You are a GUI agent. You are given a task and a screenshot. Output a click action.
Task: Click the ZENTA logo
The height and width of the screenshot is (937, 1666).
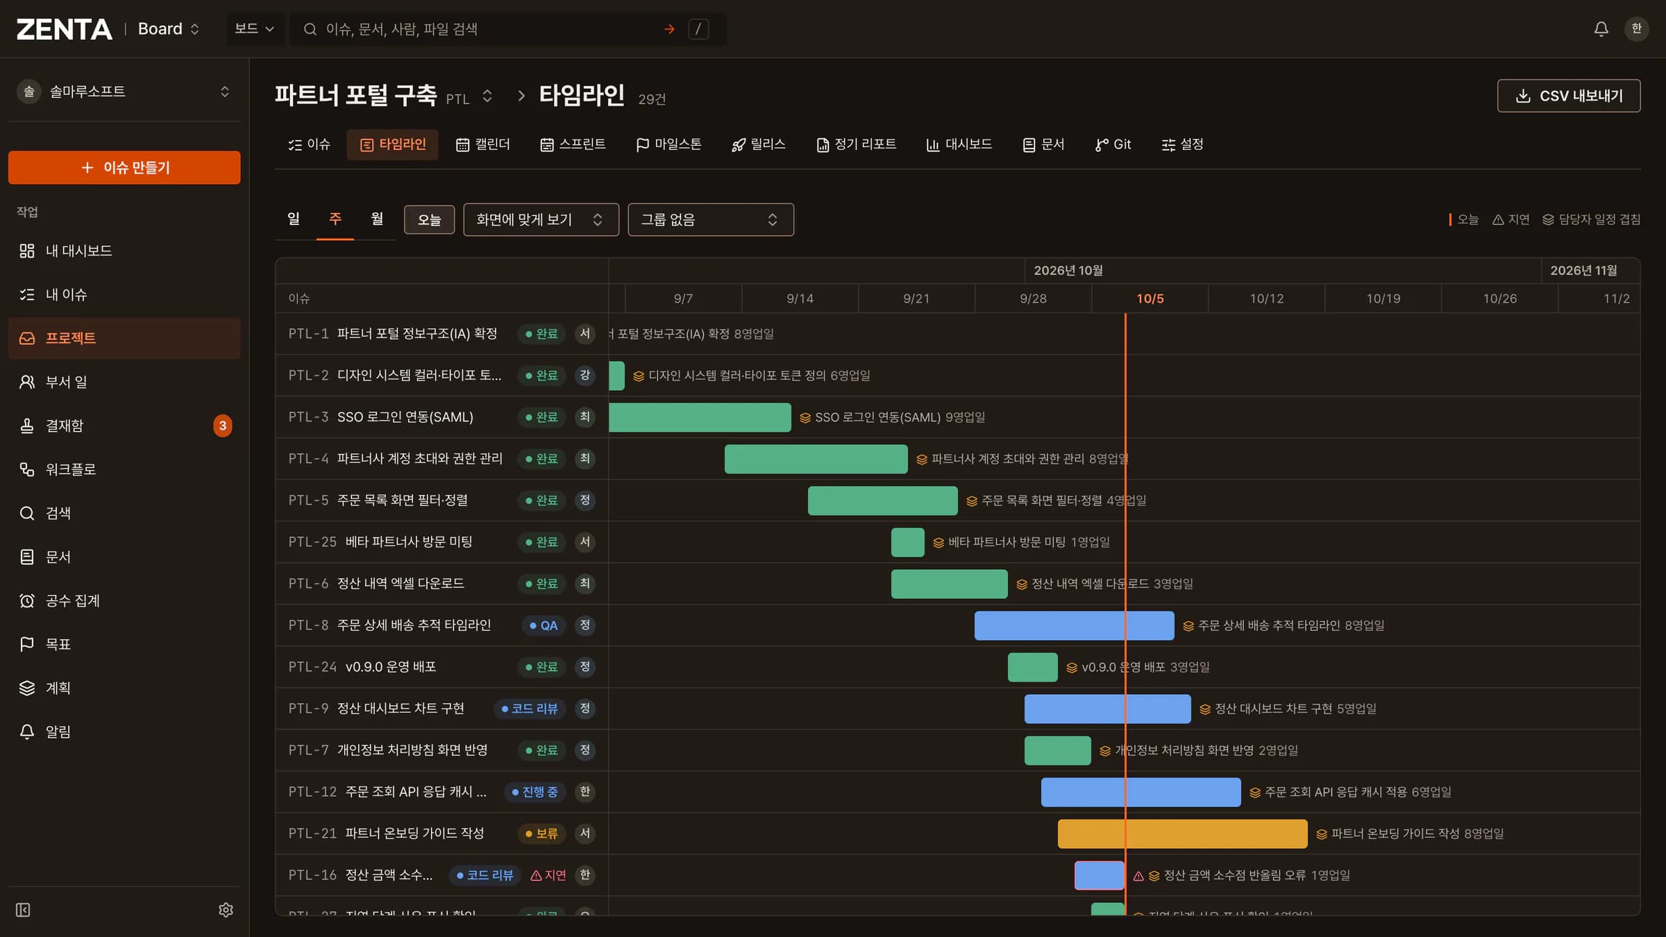click(64, 29)
